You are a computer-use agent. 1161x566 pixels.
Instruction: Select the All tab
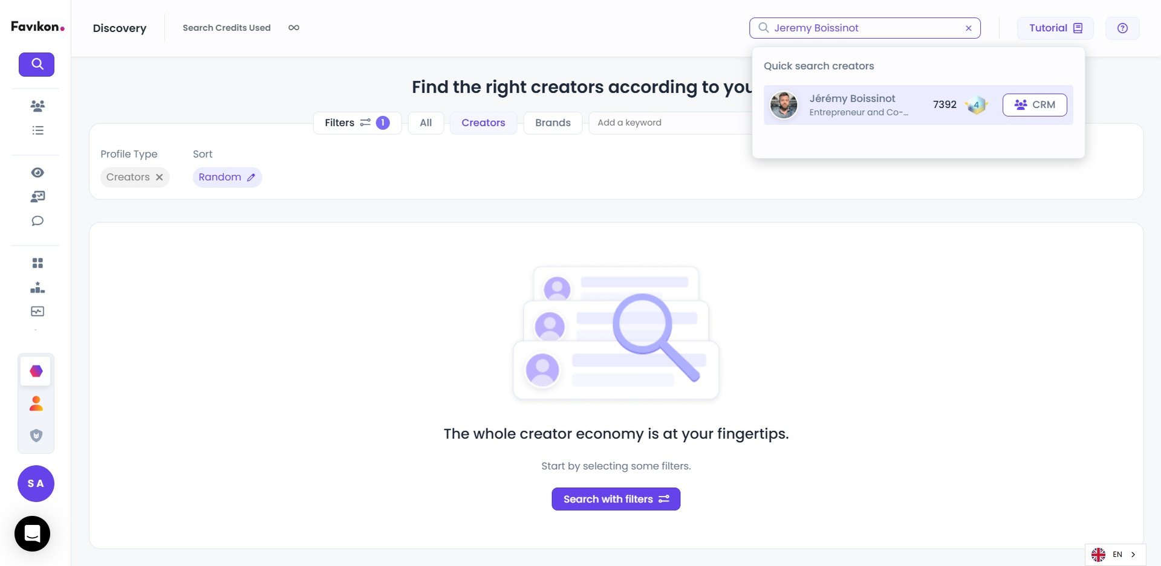tap(426, 123)
